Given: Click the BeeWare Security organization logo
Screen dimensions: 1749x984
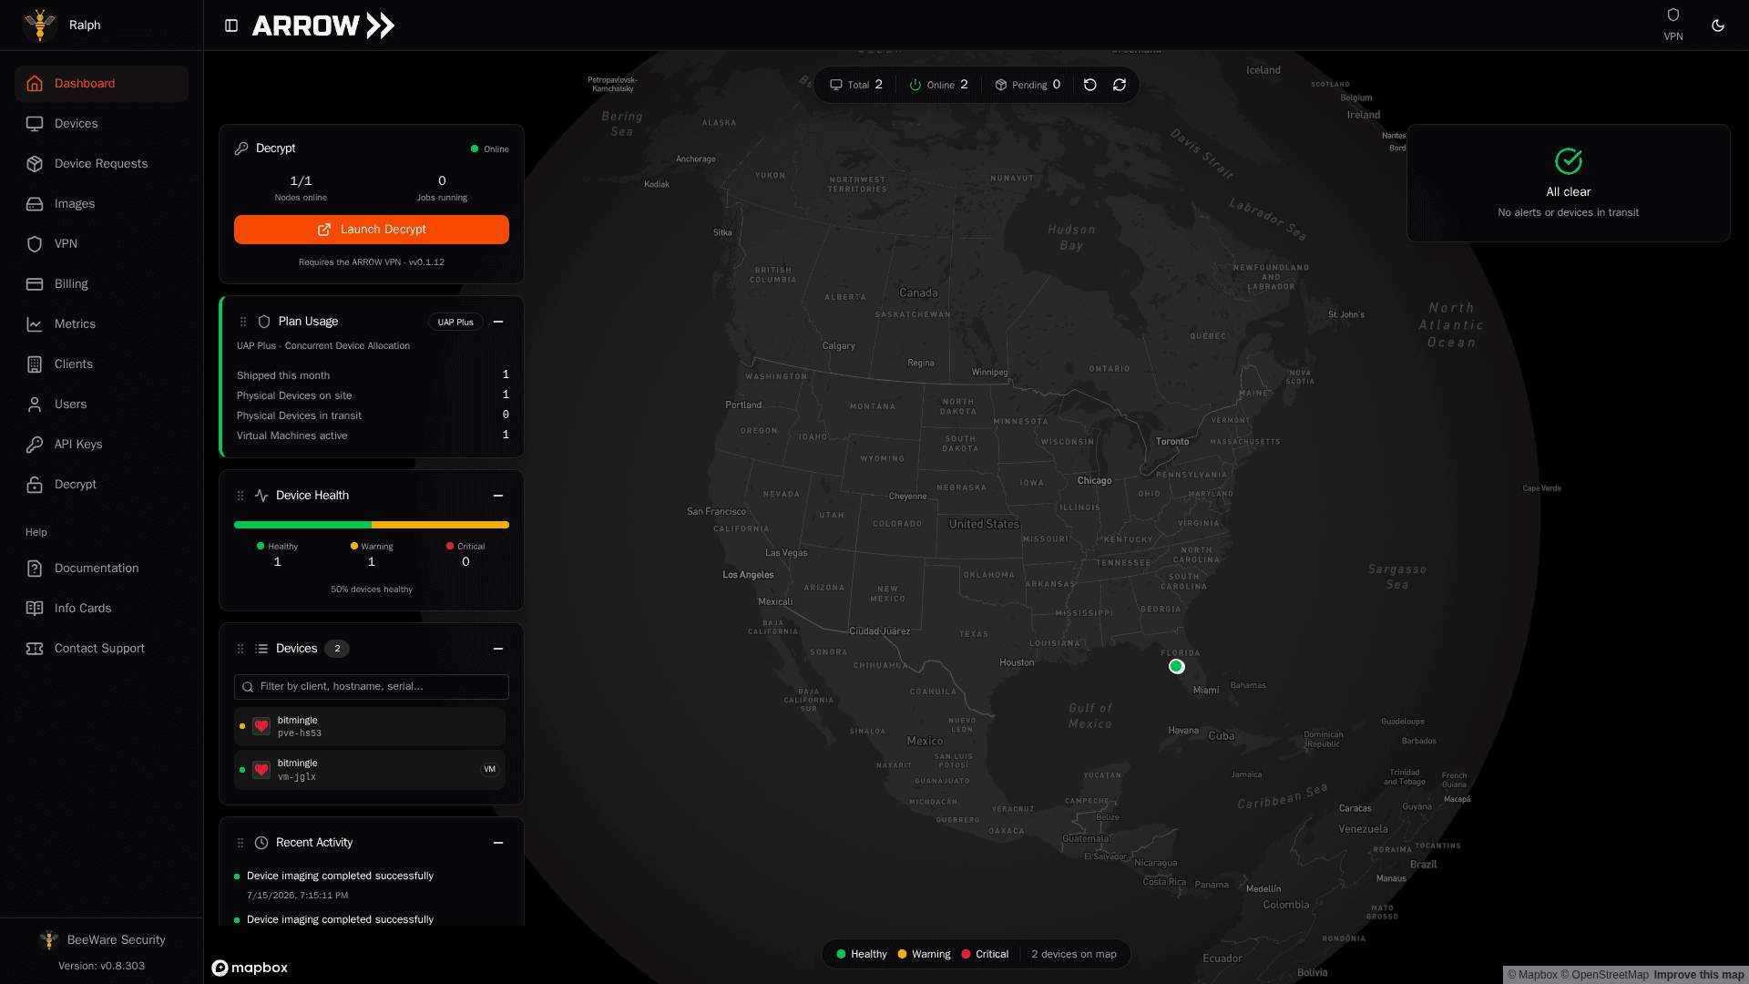Looking at the screenshot, I should [x=49, y=939].
